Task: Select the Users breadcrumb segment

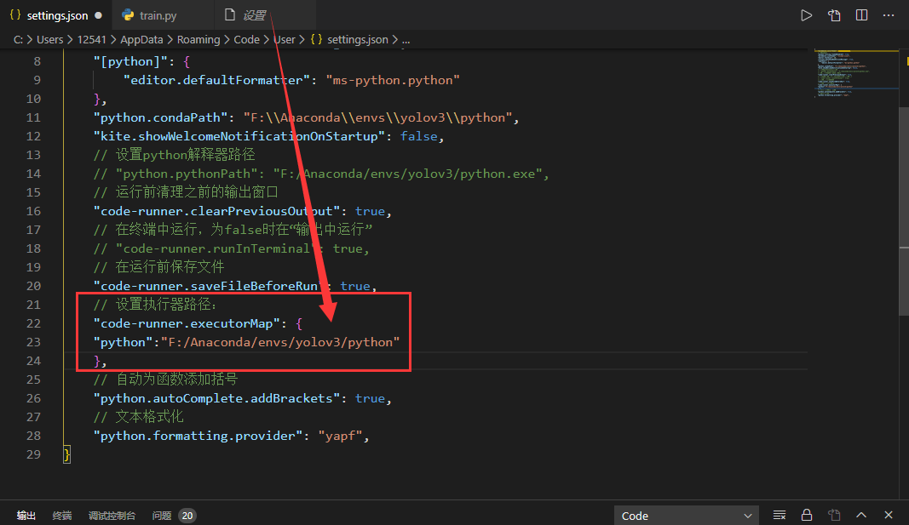Action: pos(50,40)
